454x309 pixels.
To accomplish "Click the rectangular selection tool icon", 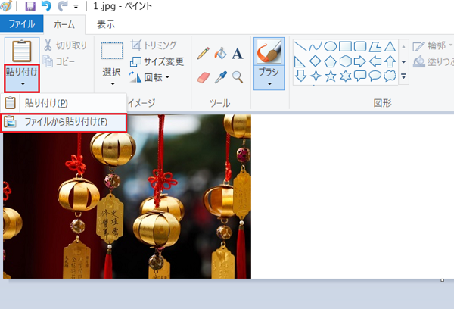I will pos(112,51).
